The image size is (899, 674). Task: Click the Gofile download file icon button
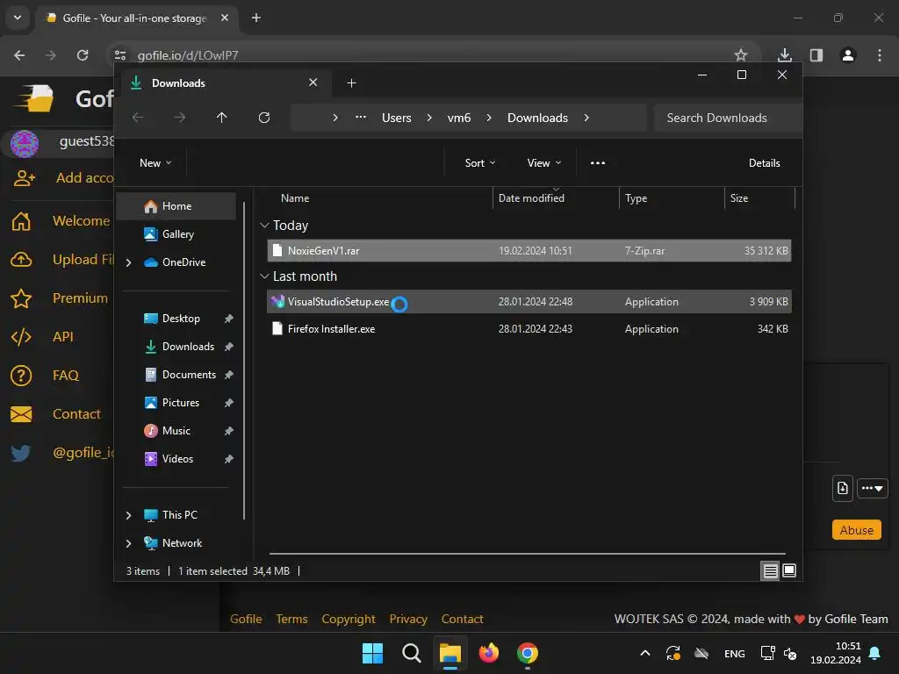pos(842,488)
